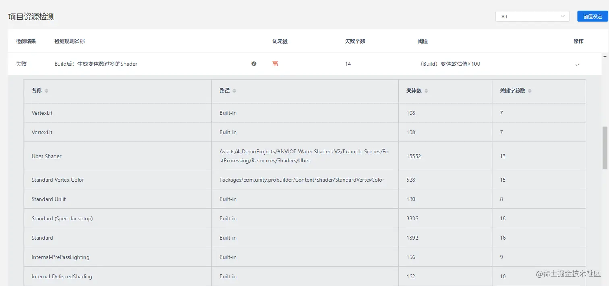
Task: Click the info icon beside the Shader rule
Action: point(254,64)
